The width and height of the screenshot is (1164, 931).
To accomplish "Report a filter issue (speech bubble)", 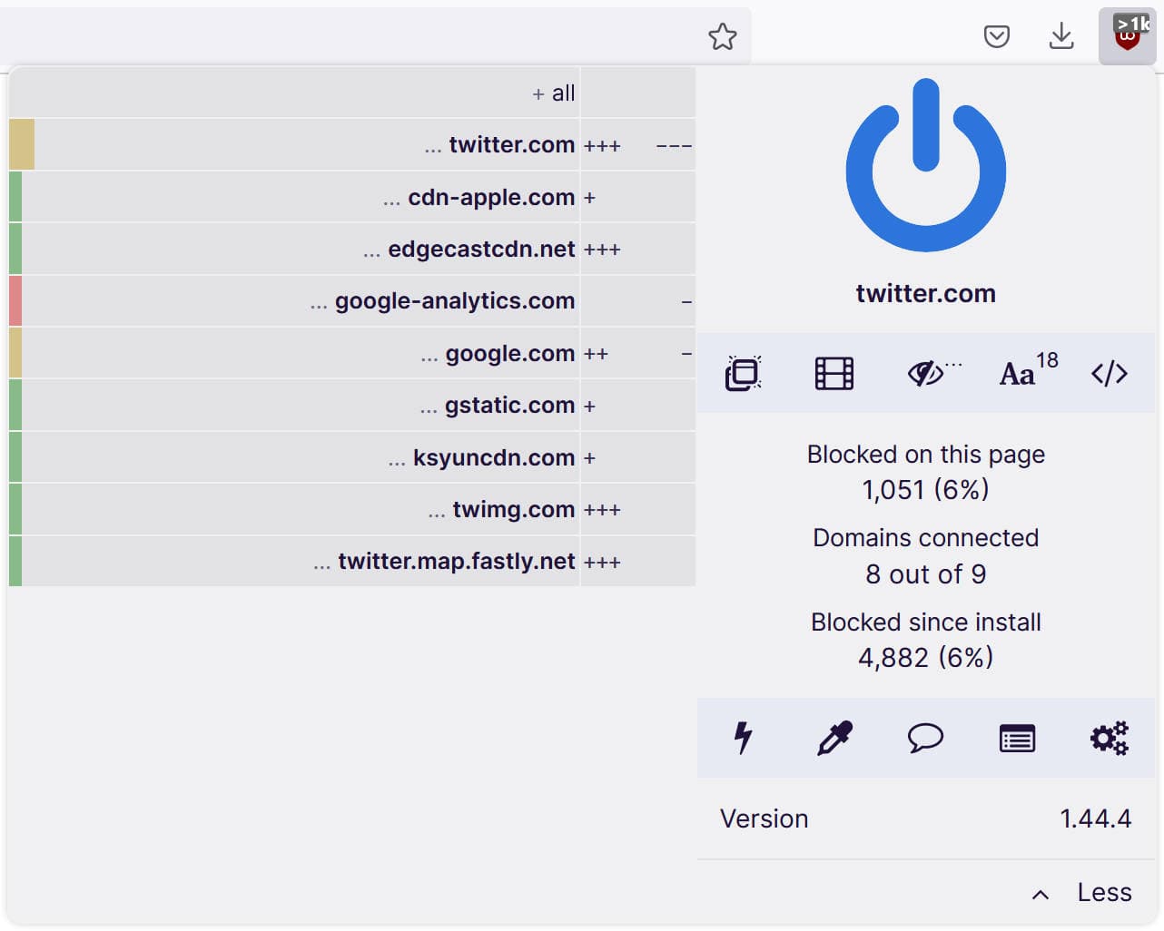I will click(925, 738).
